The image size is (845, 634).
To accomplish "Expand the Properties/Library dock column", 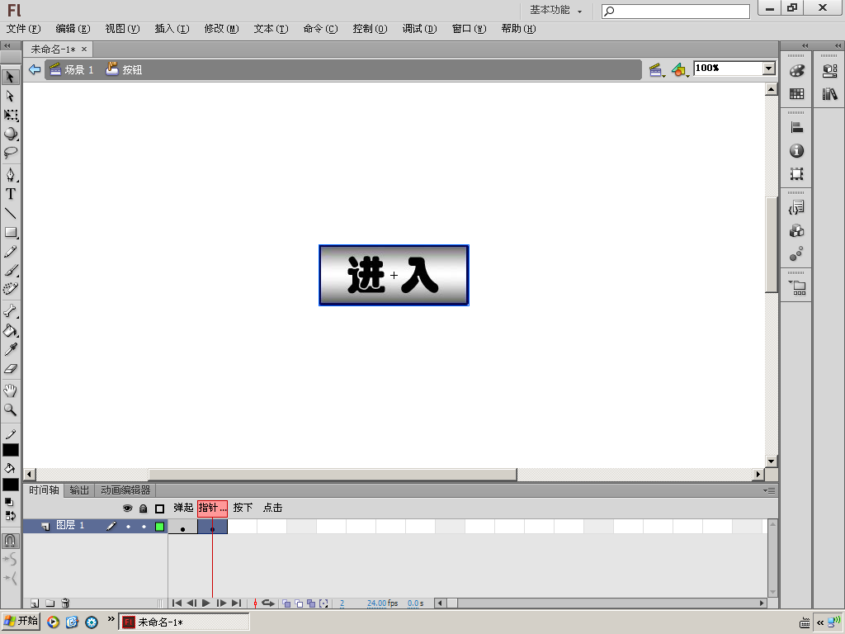I will click(838, 46).
